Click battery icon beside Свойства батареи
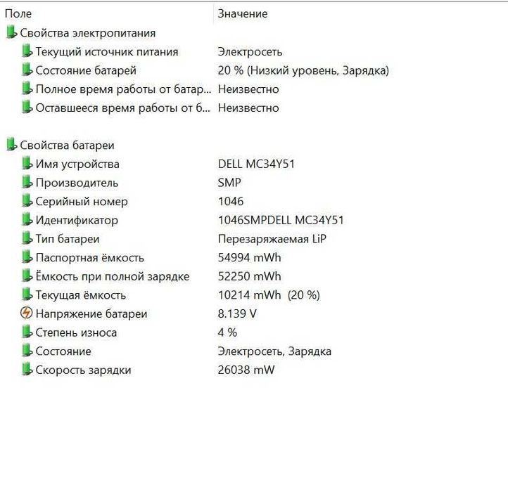The image size is (508, 492). (x=11, y=145)
